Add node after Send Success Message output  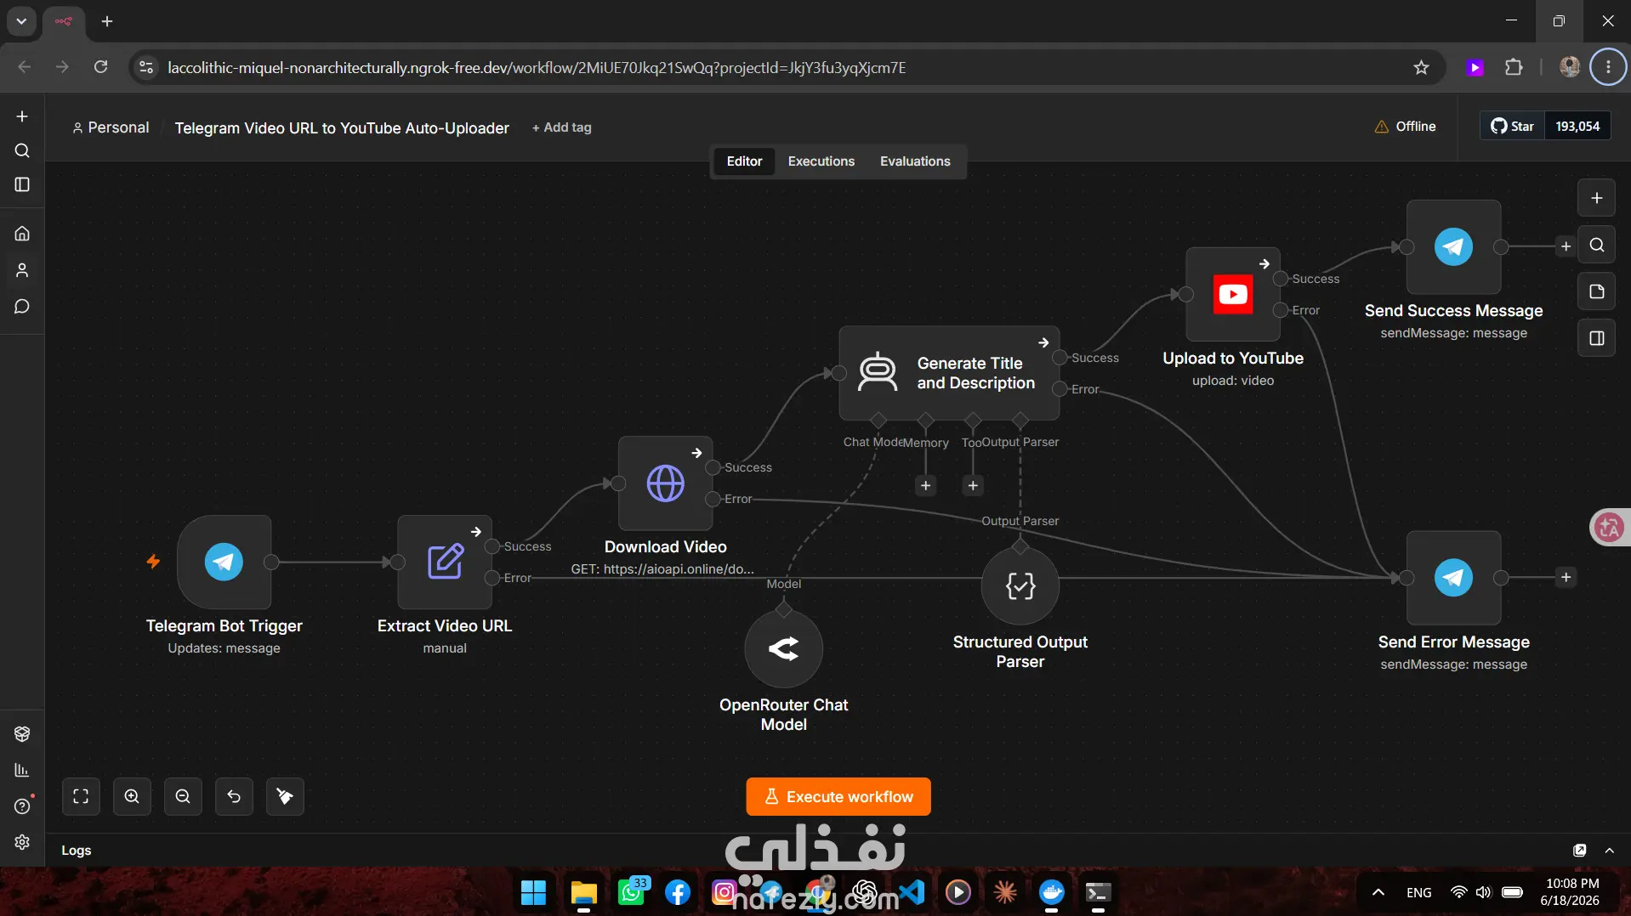point(1566,246)
